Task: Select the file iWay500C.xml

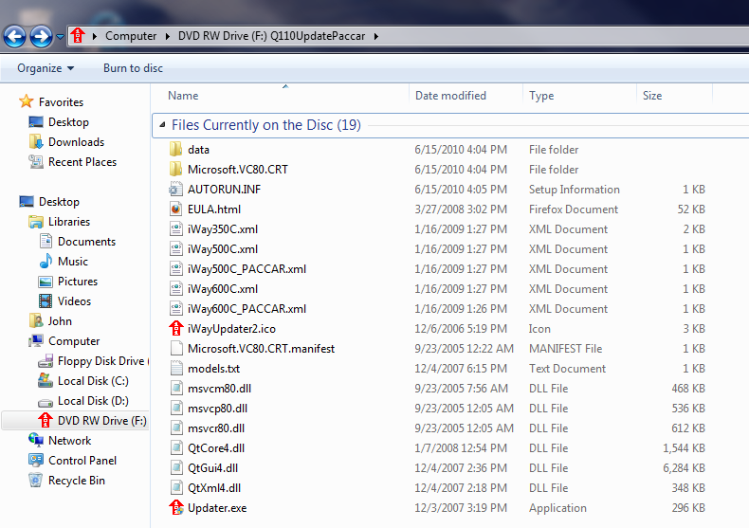Action: 223,249
